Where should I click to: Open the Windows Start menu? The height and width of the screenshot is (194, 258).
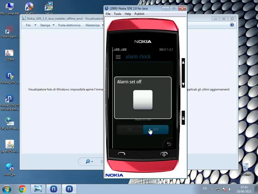pyautogui.click(x=7, y=189)
